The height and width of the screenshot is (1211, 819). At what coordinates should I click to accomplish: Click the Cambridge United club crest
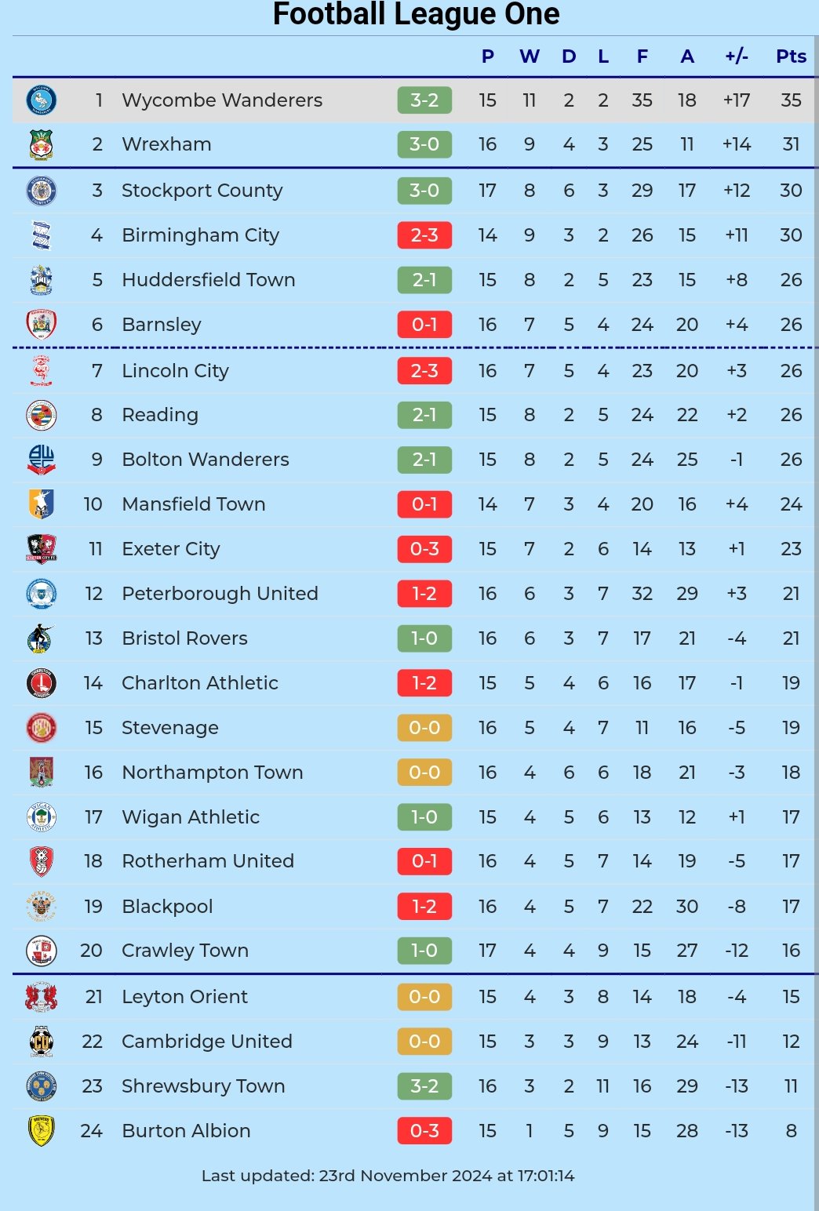click(x=41, y=1042)
